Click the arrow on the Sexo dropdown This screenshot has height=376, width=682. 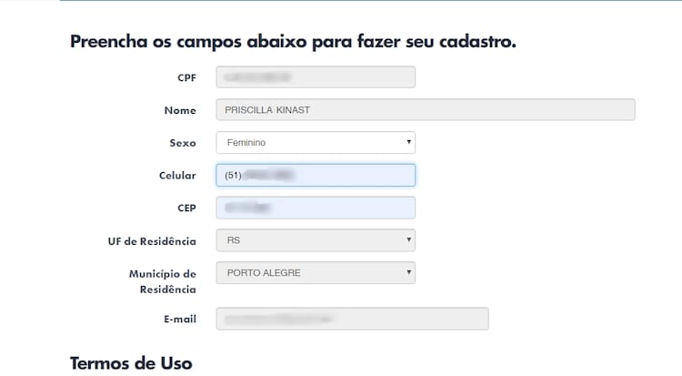[410, 143]
